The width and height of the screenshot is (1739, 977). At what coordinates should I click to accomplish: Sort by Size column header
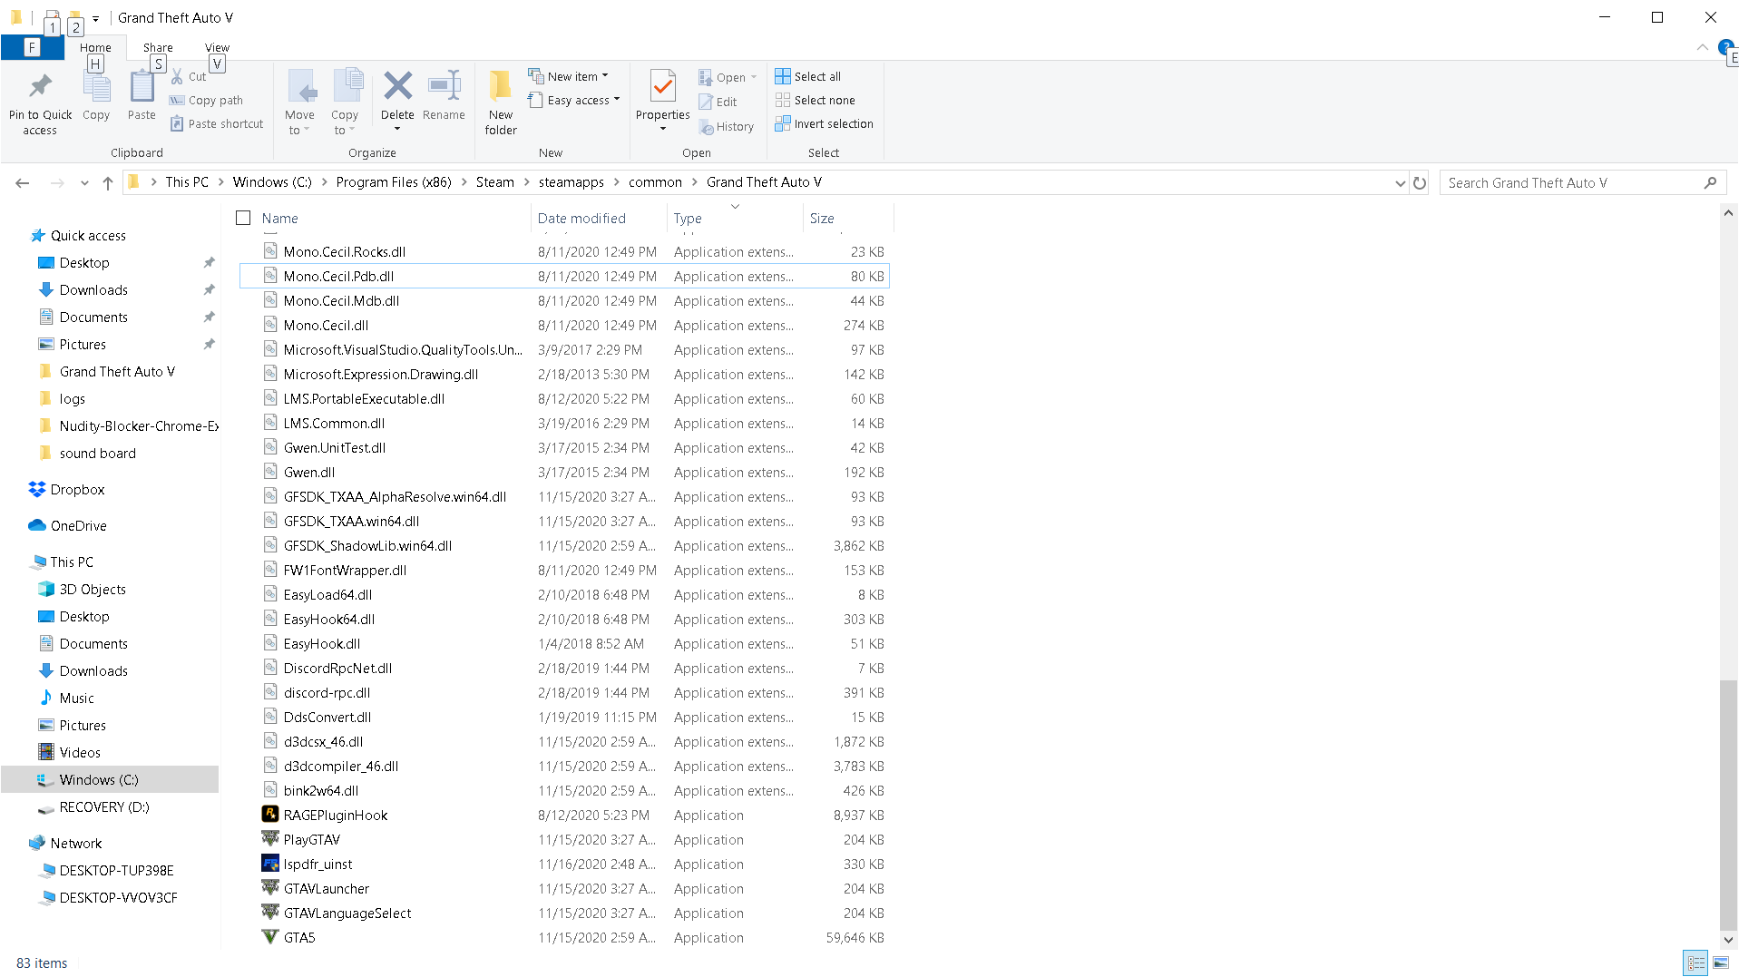(x=847, y=218)
